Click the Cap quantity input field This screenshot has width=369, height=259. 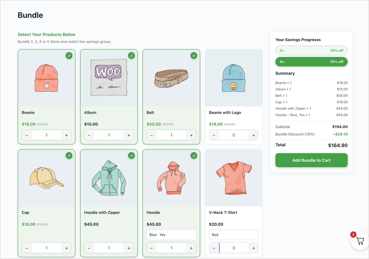[47, 248]
